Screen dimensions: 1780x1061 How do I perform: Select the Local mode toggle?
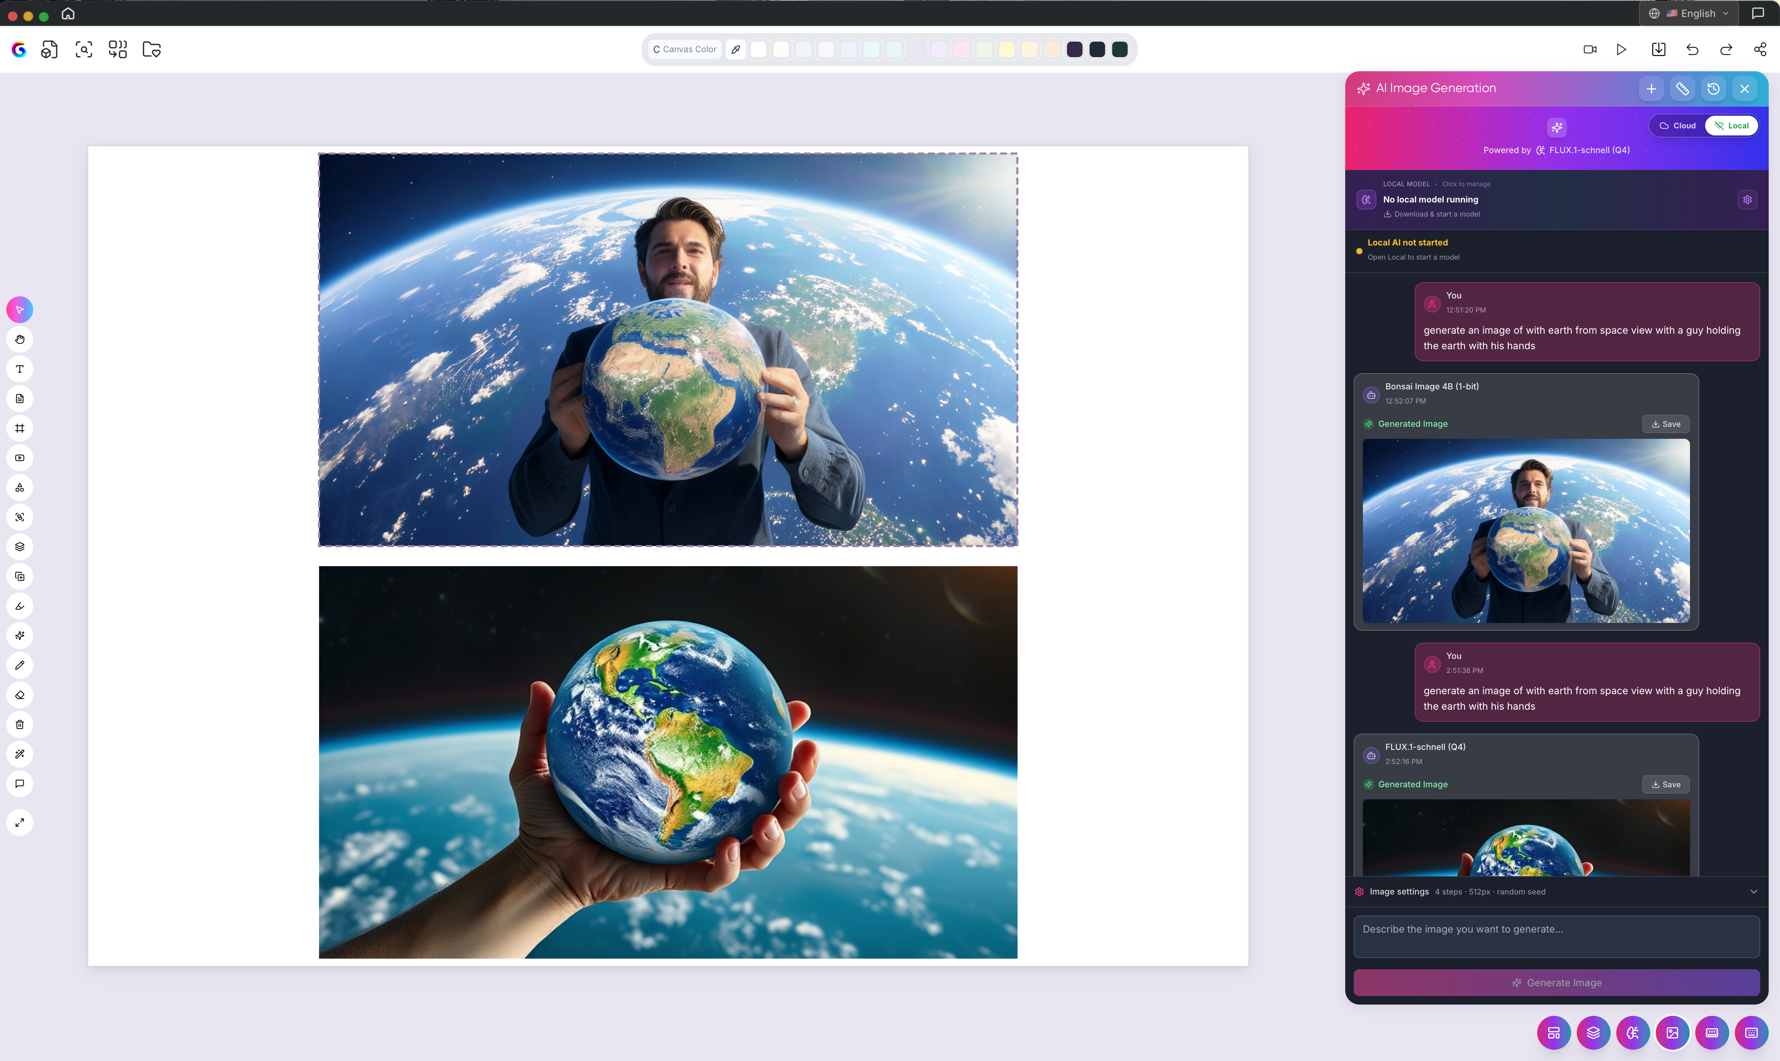(1731, 126)
